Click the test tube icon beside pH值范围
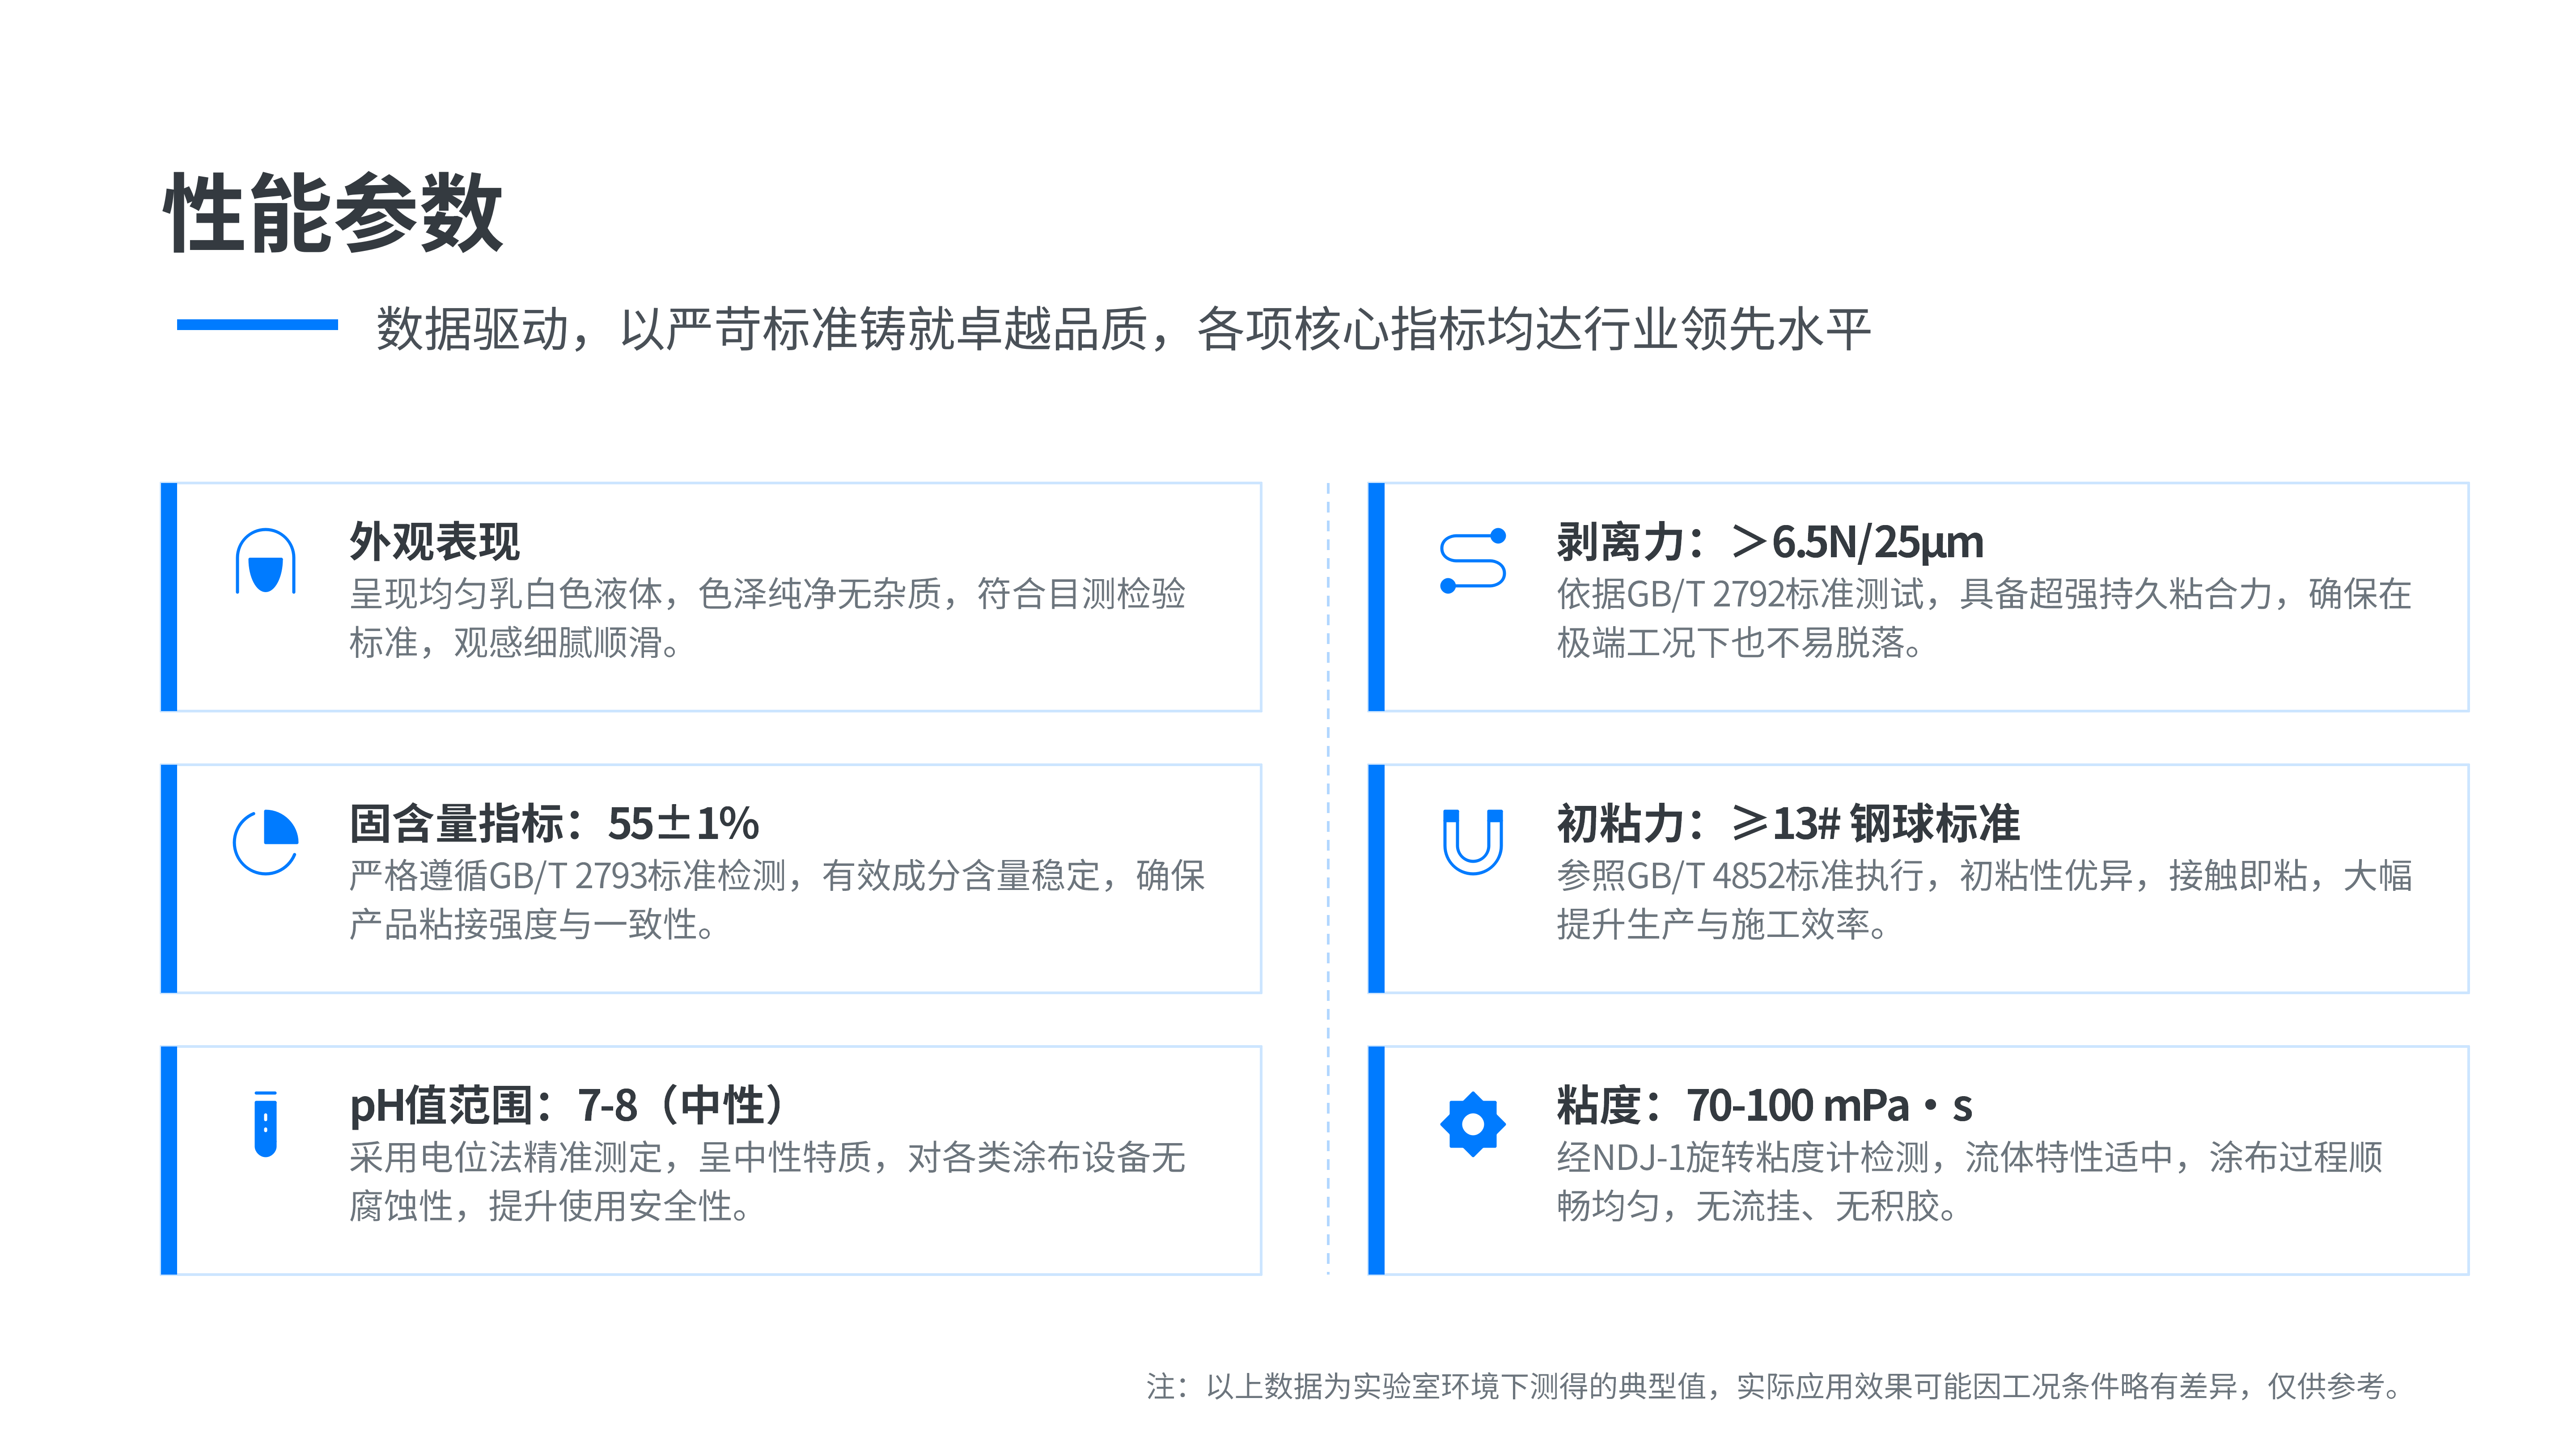The height and width of the screenshot is (1449, 2576). pos(265,1124)
